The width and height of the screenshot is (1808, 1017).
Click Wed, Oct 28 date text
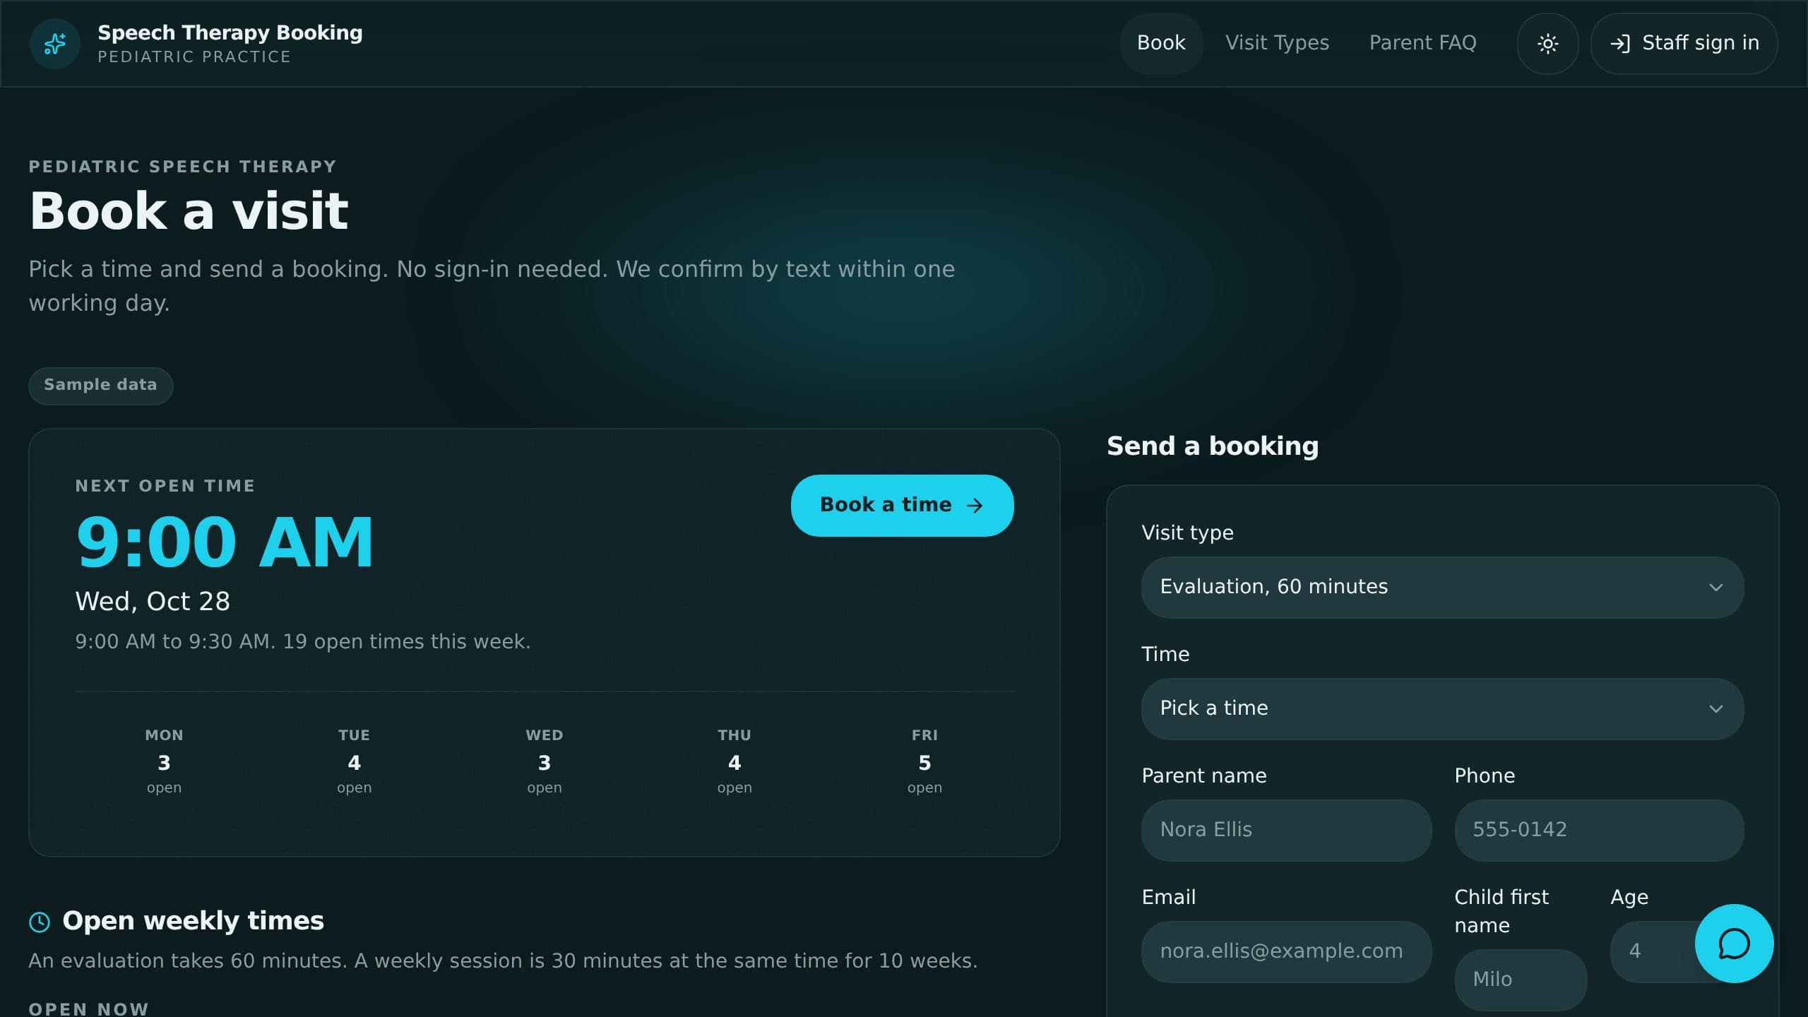click(153, 602)
